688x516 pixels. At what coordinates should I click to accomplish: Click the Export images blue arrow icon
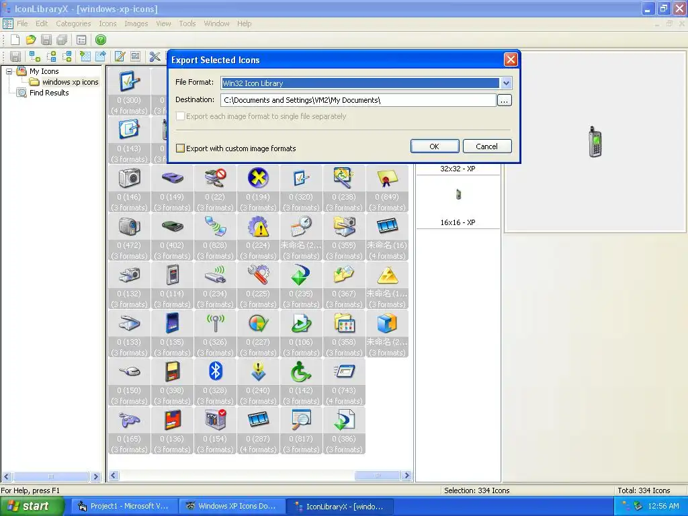tap(101, 56)
